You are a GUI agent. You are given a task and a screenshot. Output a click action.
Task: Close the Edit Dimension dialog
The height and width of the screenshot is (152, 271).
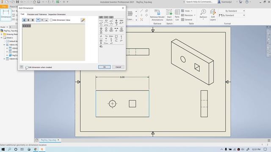[123, 8]
